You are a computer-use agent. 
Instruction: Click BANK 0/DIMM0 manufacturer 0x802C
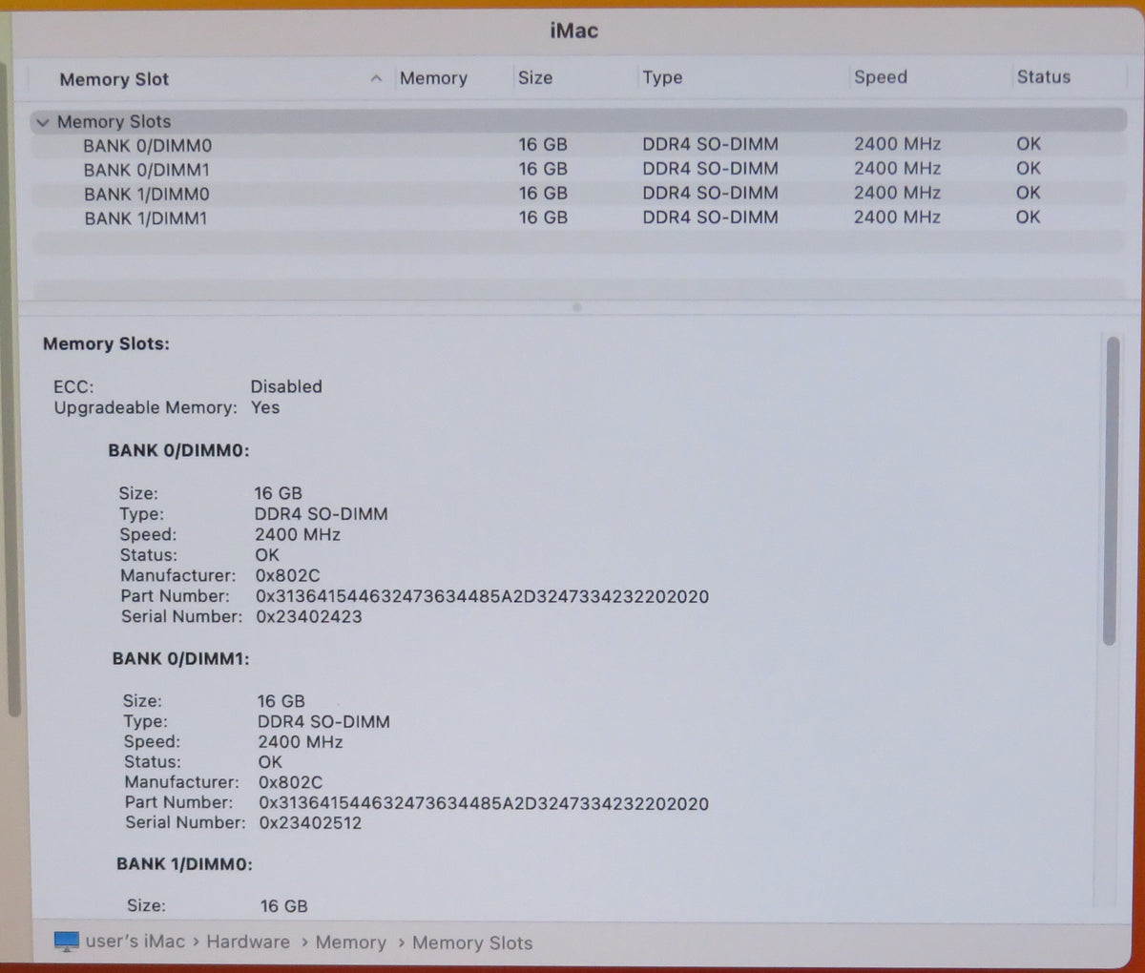(287, 576)
